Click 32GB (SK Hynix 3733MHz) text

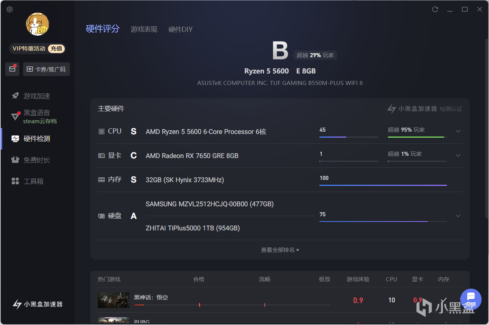(x=185, y=180)
